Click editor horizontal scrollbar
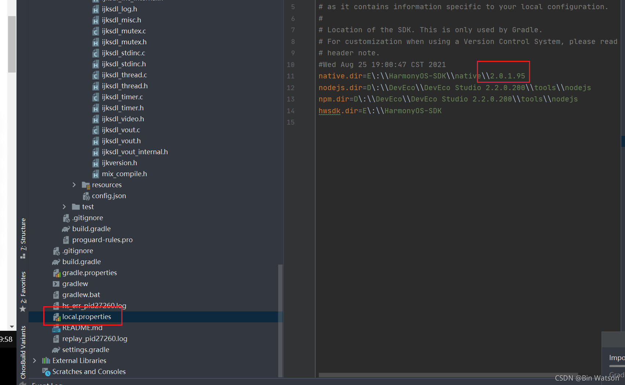 pyautogui.click(x=448, y=375)
